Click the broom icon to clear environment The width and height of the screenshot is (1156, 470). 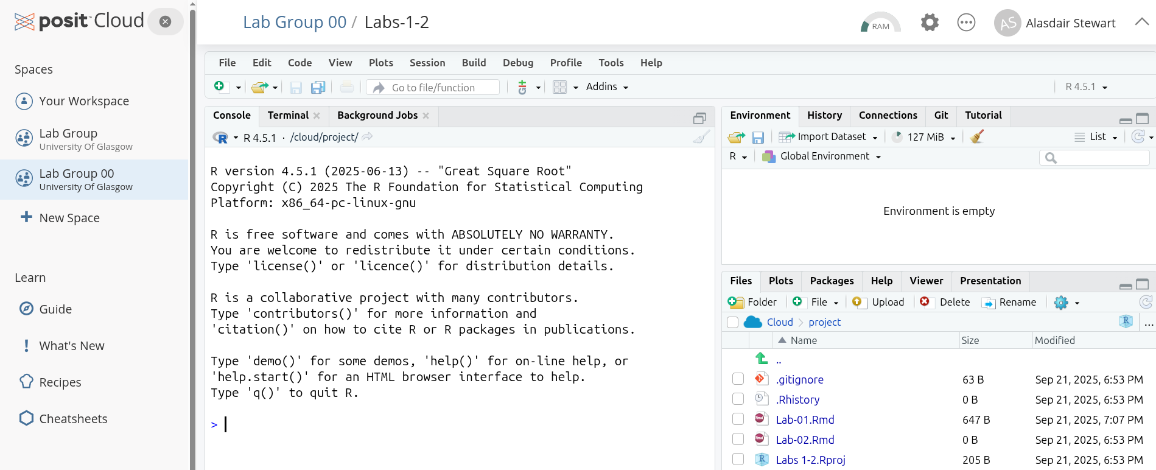[977, 137]
